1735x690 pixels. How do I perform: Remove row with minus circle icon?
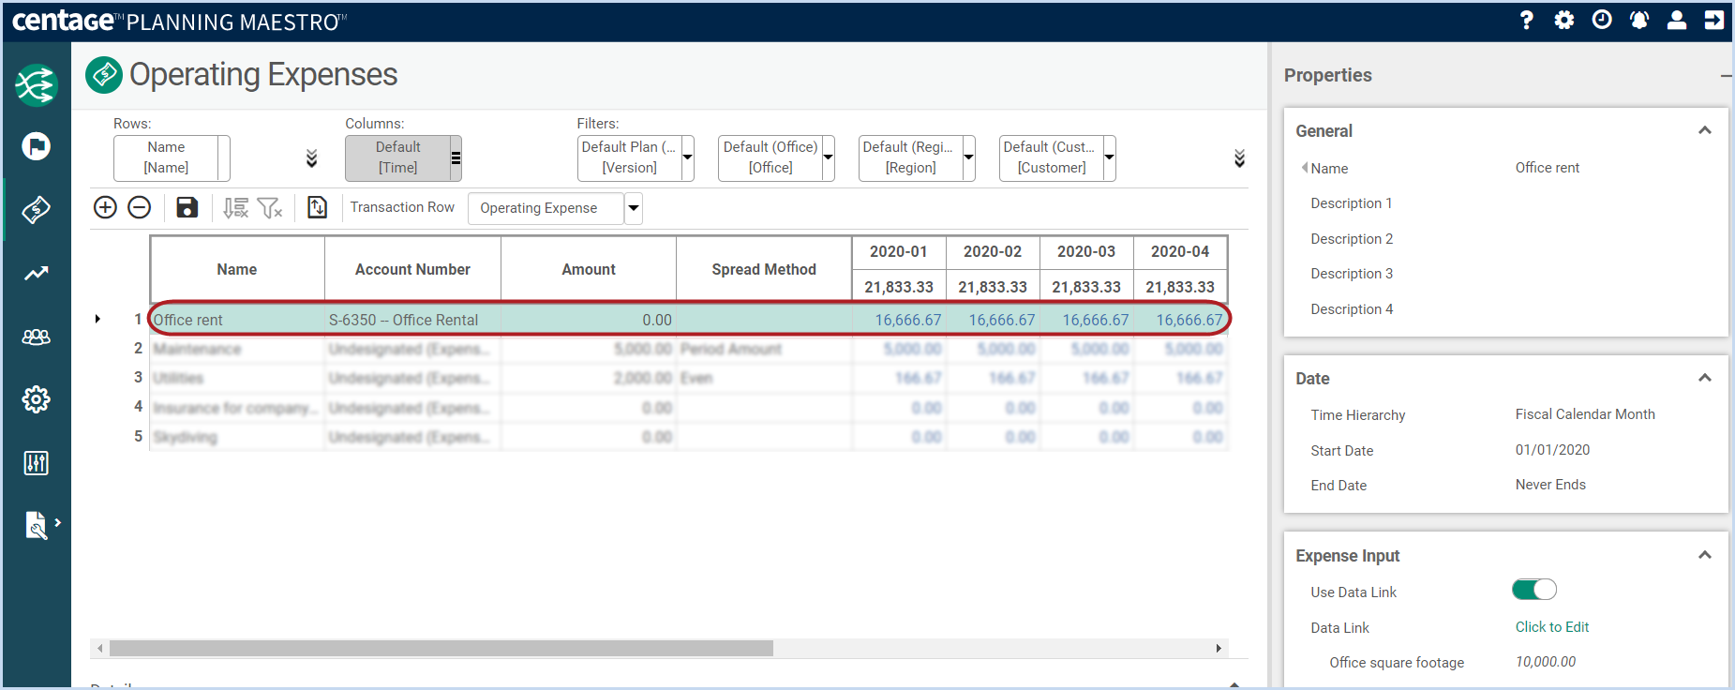coord(139,207)
